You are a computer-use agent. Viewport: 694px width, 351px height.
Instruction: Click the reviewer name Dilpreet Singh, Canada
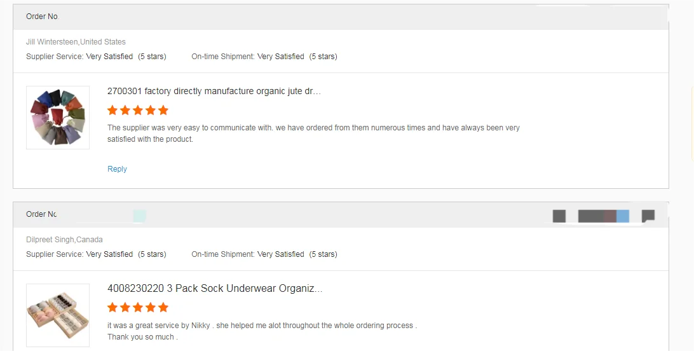(64, 240)
